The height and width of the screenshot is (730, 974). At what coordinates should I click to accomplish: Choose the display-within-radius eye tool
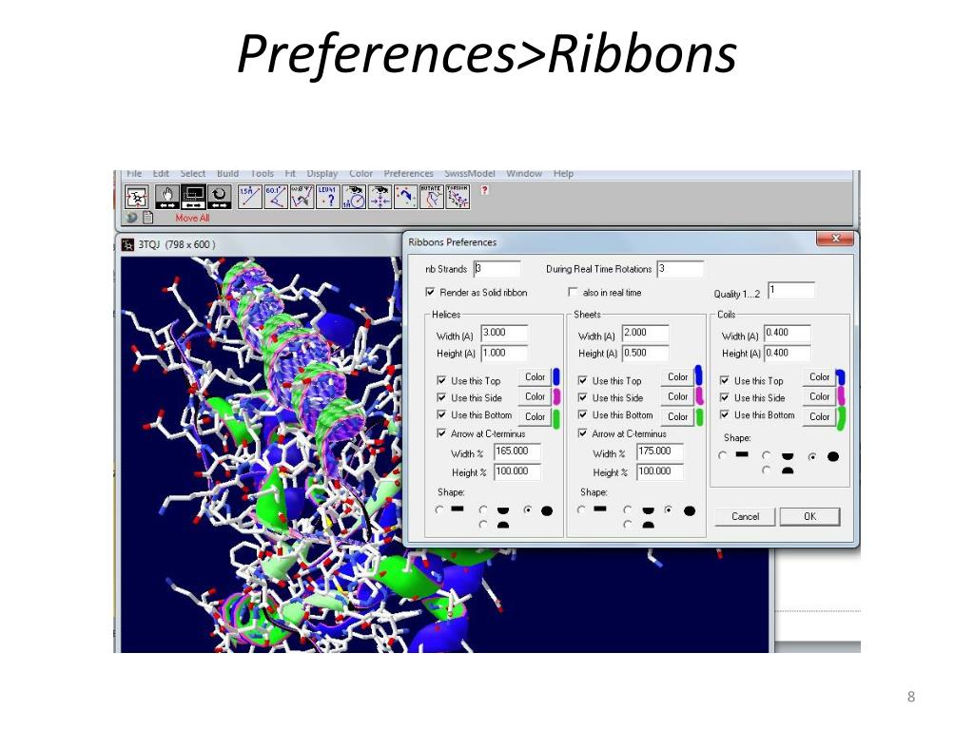(354, 197)
